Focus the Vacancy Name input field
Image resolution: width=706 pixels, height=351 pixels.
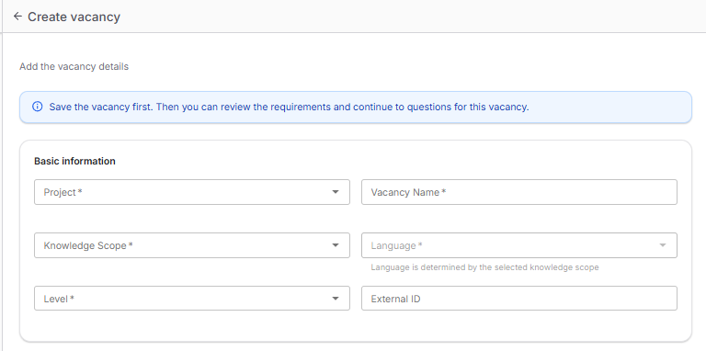519,192
